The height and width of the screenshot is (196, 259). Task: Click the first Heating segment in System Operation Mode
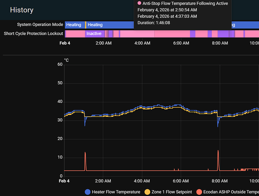click(x=74, y=25)
